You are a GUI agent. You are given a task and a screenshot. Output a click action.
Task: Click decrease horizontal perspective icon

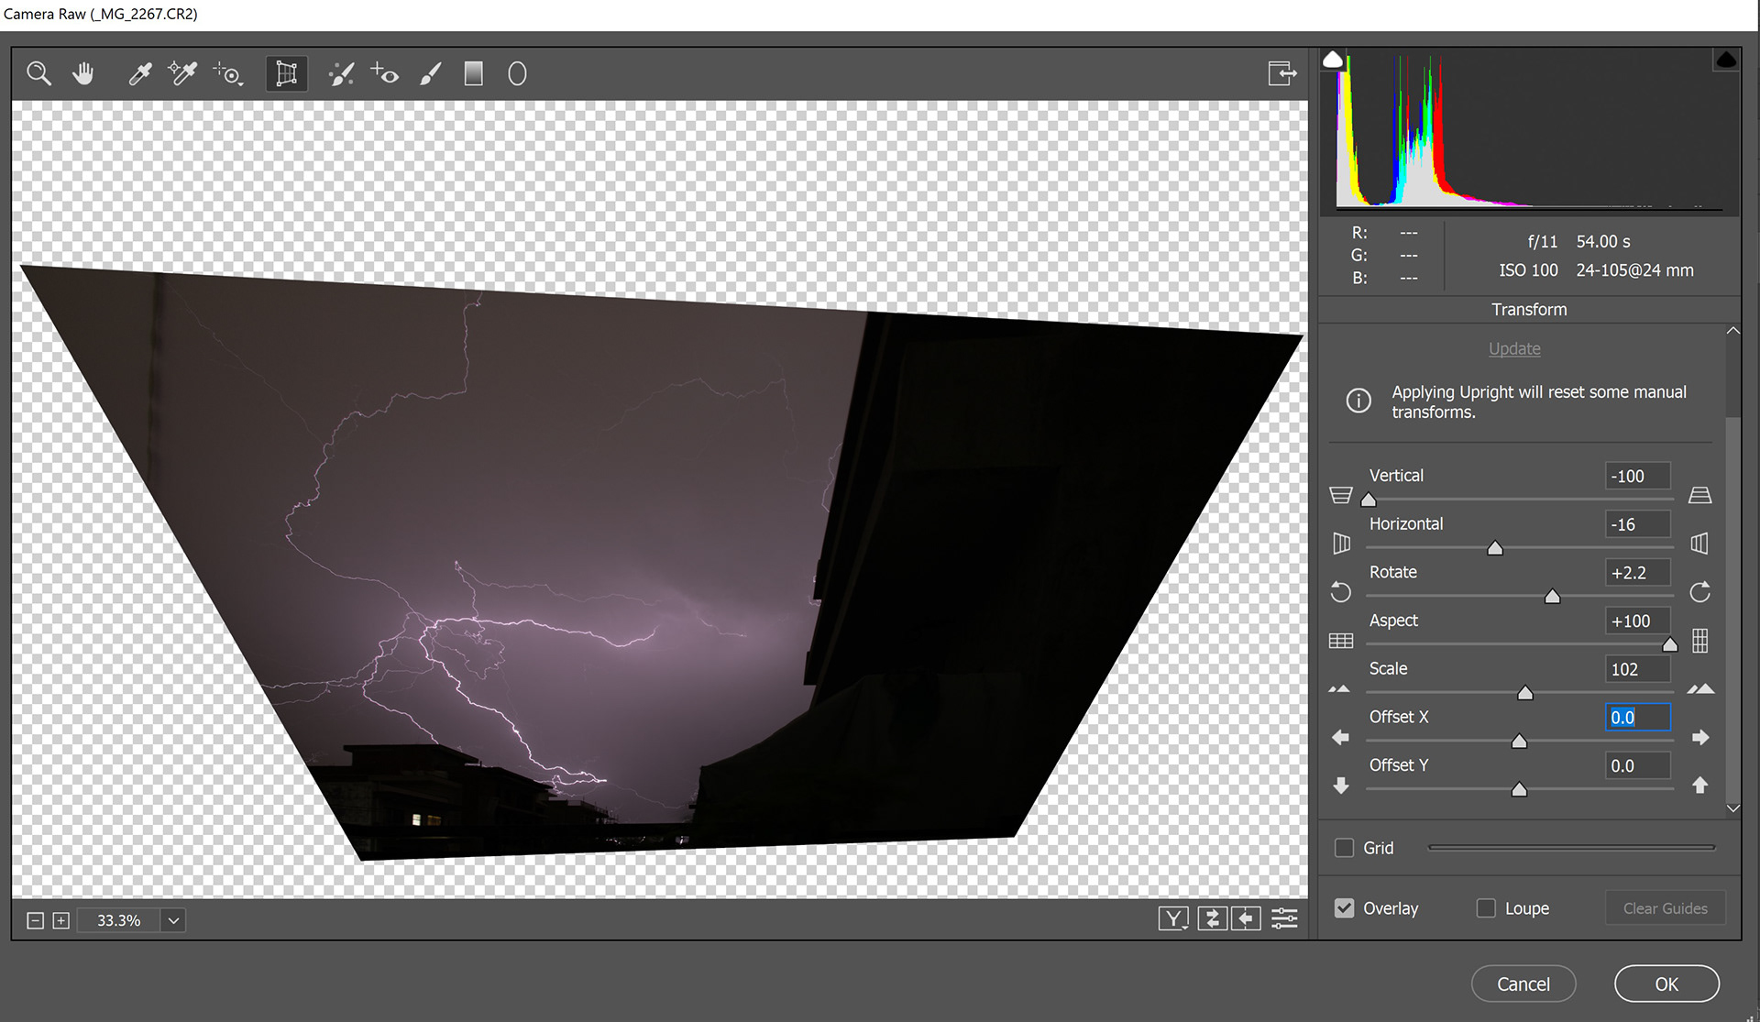1341,544
